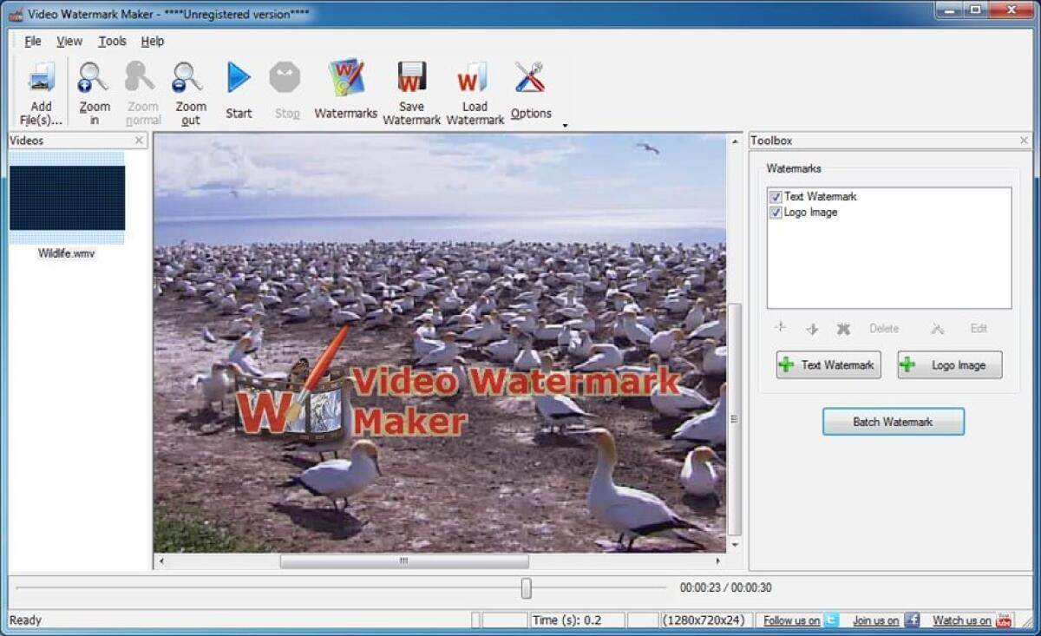
Task: Open the Tools menu
Action: [x=112, y=41]
